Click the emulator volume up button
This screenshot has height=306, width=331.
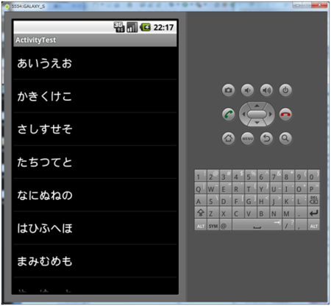coord(266,90)
